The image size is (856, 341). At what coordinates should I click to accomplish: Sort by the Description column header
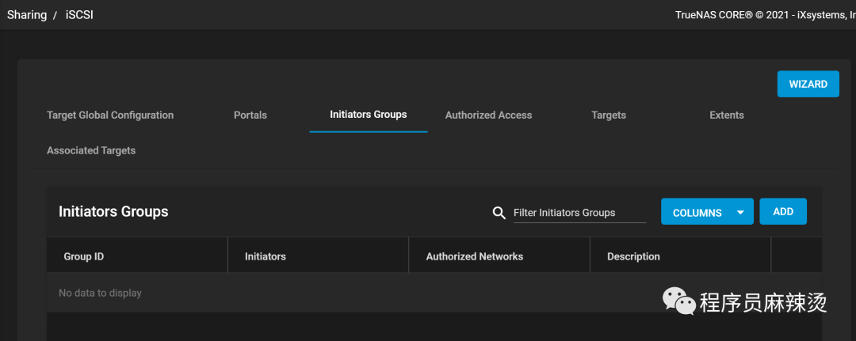[633, 256]
